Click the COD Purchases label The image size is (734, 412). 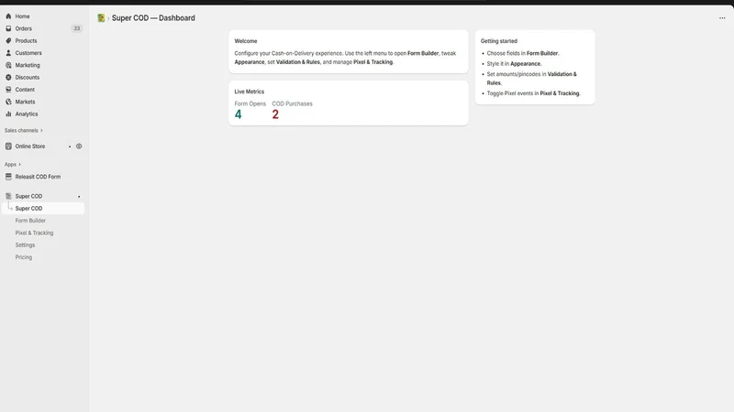pyautogui.click(x=292, y=103)
